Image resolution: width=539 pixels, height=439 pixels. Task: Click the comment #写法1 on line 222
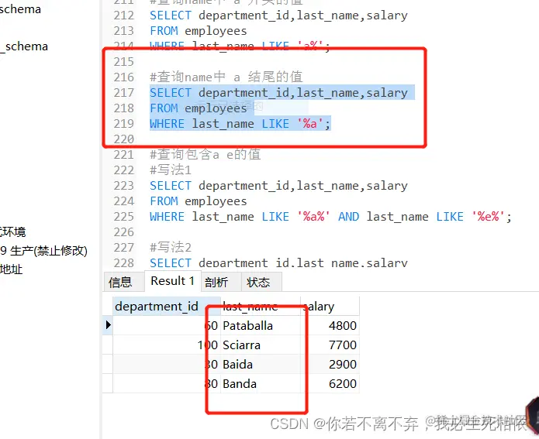coord(171,170)
